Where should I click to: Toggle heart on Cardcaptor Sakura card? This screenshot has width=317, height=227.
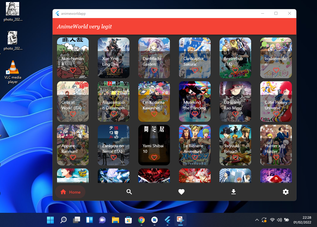[195, 70]
